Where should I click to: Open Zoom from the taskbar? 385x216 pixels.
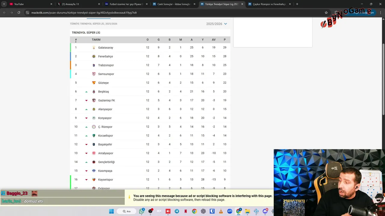pyautogui.click(x=230, y=211)
